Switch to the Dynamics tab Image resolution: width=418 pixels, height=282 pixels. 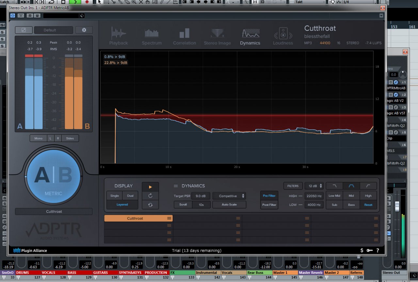[250, 36]
